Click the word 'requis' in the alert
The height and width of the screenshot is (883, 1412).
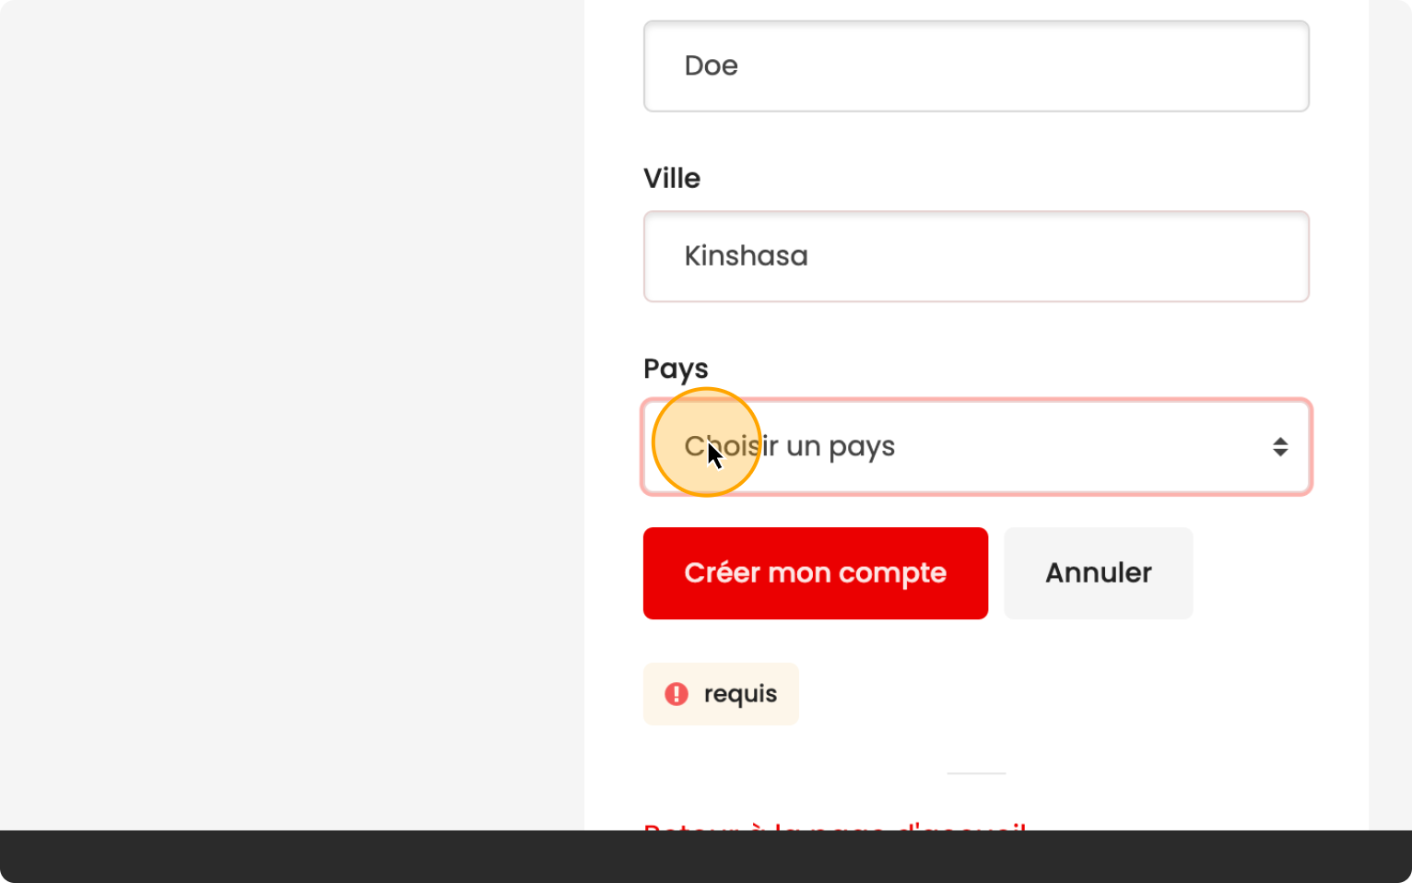[x=740, y=694]
